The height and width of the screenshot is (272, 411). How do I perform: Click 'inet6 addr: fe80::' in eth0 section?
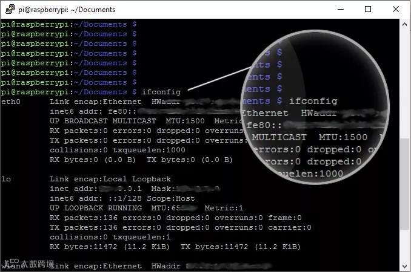[x=93, y=111]
